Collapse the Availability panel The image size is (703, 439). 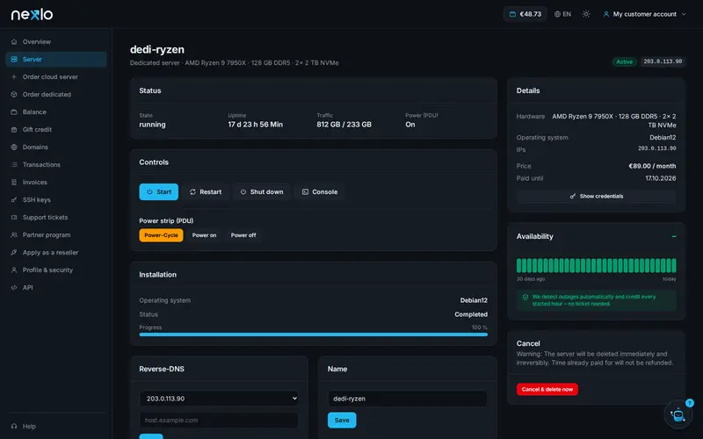tap(674, 236)
